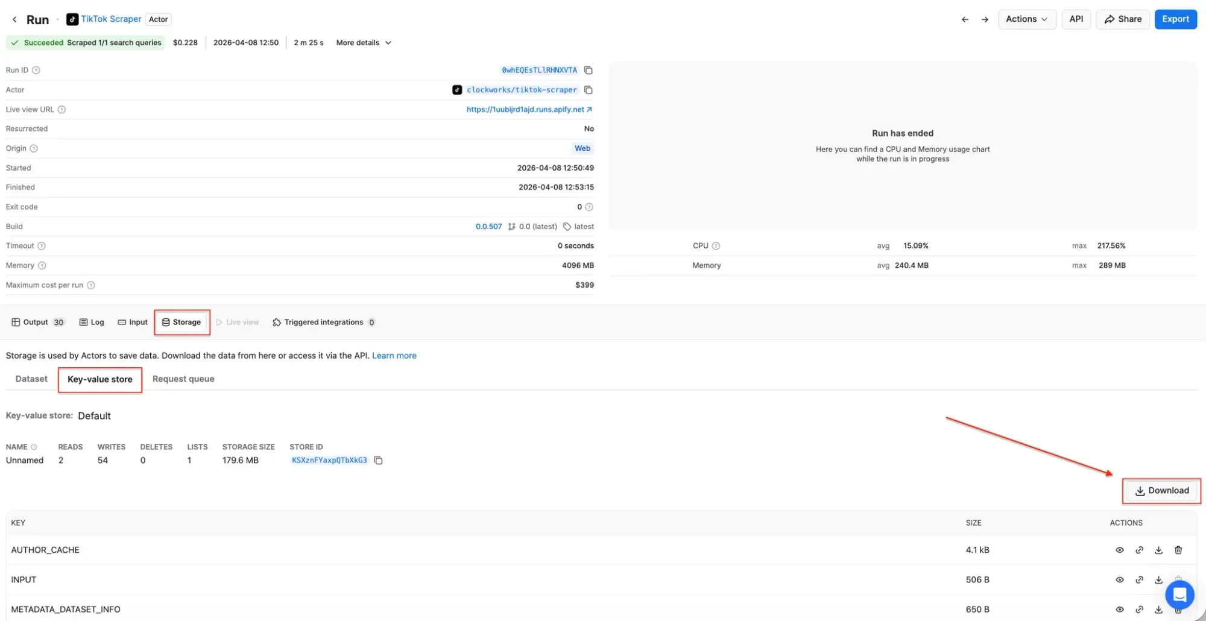Open the support chat bubble
1206x621 pixels.
point(1180,594)
